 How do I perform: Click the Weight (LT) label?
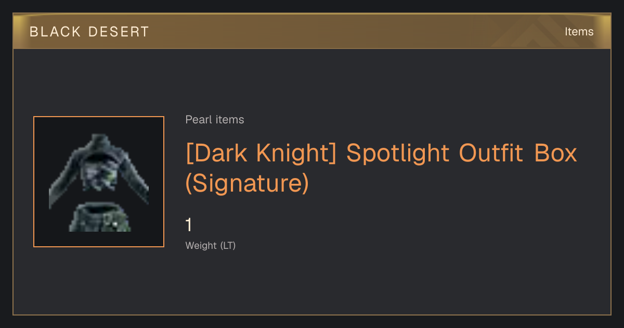(x=211, y=246)
